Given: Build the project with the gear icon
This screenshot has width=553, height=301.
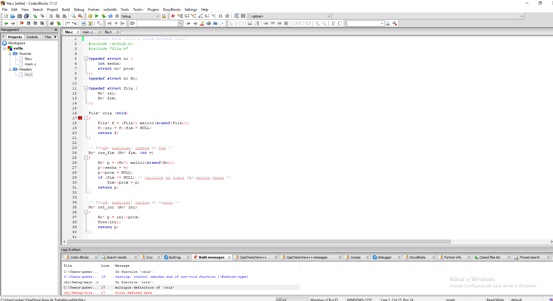Looking at the screenshot, I should [90, 16].
